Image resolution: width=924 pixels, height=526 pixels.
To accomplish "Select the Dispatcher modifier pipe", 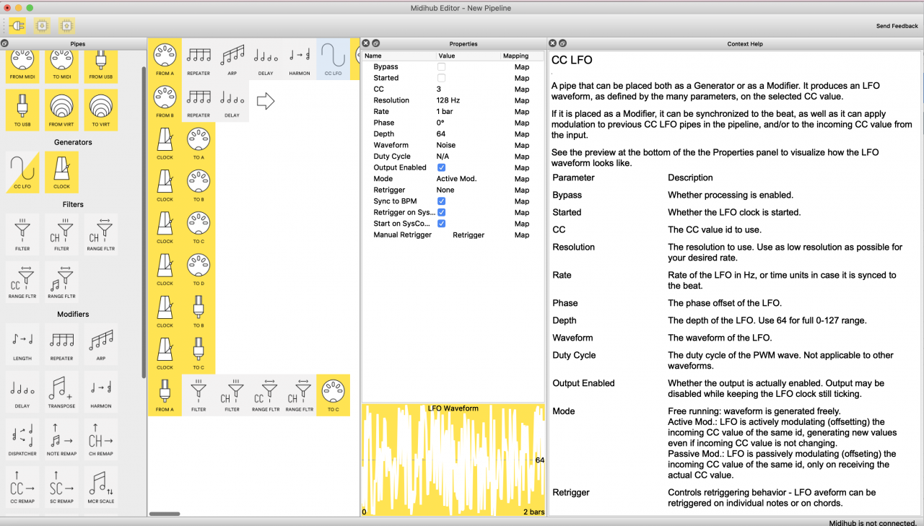I will pyautogui.click(x=22, y=439).
